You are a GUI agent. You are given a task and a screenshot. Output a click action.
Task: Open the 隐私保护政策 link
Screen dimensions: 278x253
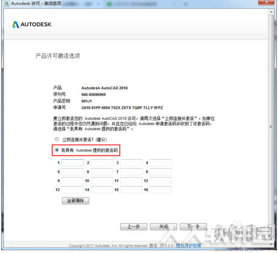pyautogui.click(x=189, y=245)
